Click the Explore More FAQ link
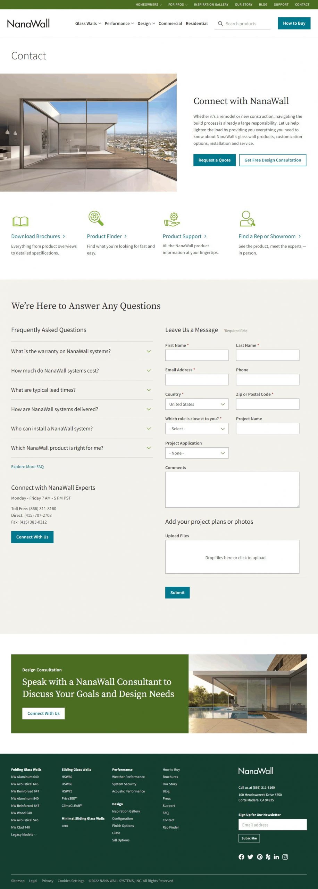This screenshot has width=318, height=889. coord(27,467)
